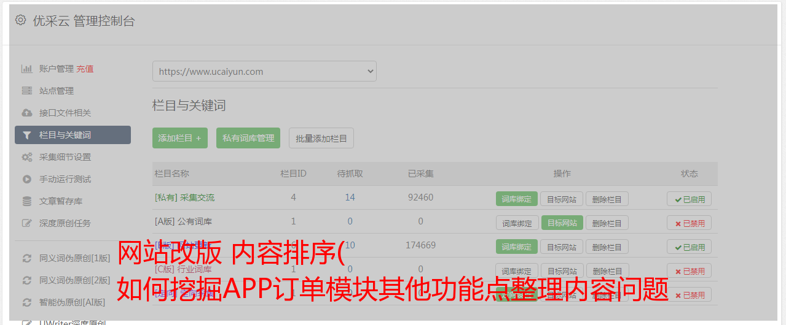Image resolution: width=786 pixels, height=325 pixels.
Task: Click 删除栏目 in the 174669 row
Action: click(x=607, y=247)
